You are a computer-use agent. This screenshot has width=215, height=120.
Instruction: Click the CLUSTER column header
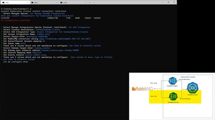[5, 18]
